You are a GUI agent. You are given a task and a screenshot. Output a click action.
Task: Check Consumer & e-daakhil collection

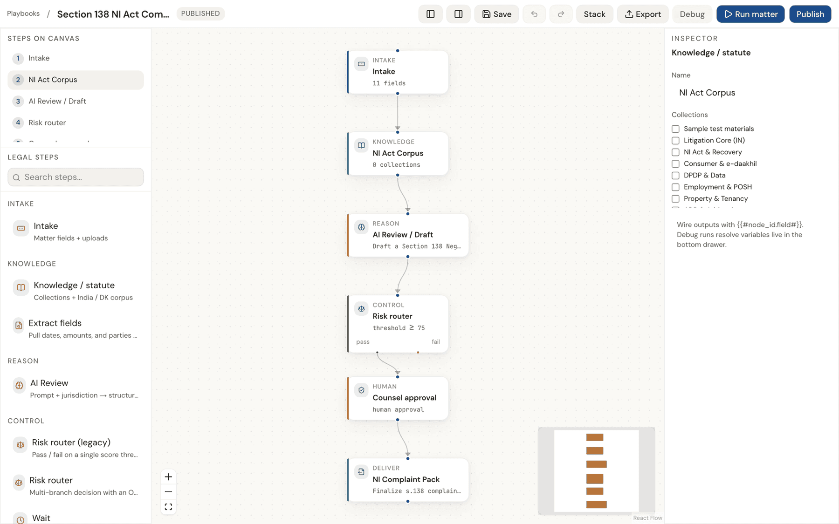675,164
